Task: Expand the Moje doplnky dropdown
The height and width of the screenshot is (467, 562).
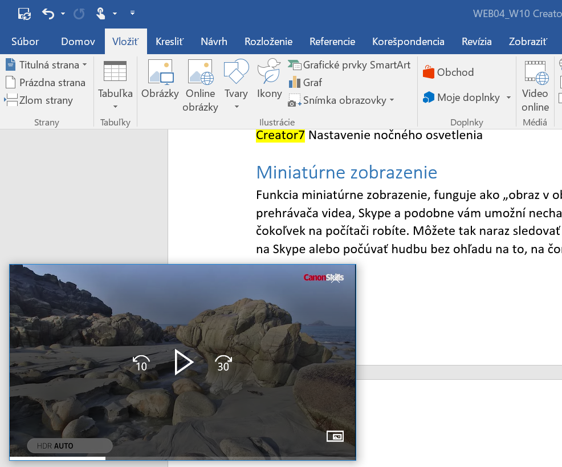Action: coord(508,98)
